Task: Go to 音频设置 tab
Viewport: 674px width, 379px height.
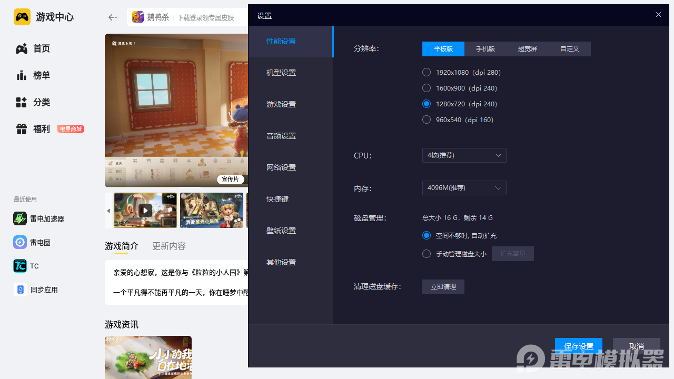Action: pyautogui.click(x=291, y=136)
